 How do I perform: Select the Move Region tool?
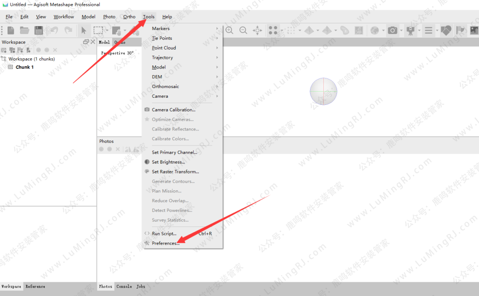coord(116,31)
